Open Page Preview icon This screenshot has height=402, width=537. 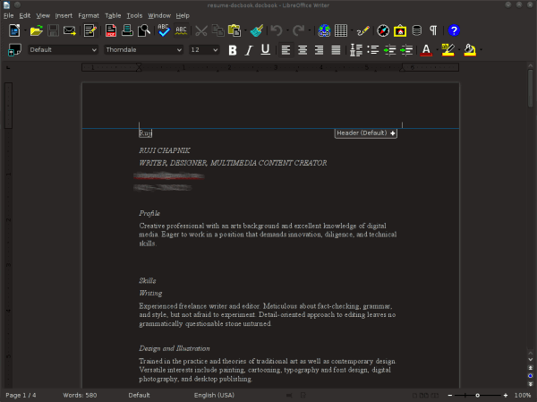coord(144,30)
